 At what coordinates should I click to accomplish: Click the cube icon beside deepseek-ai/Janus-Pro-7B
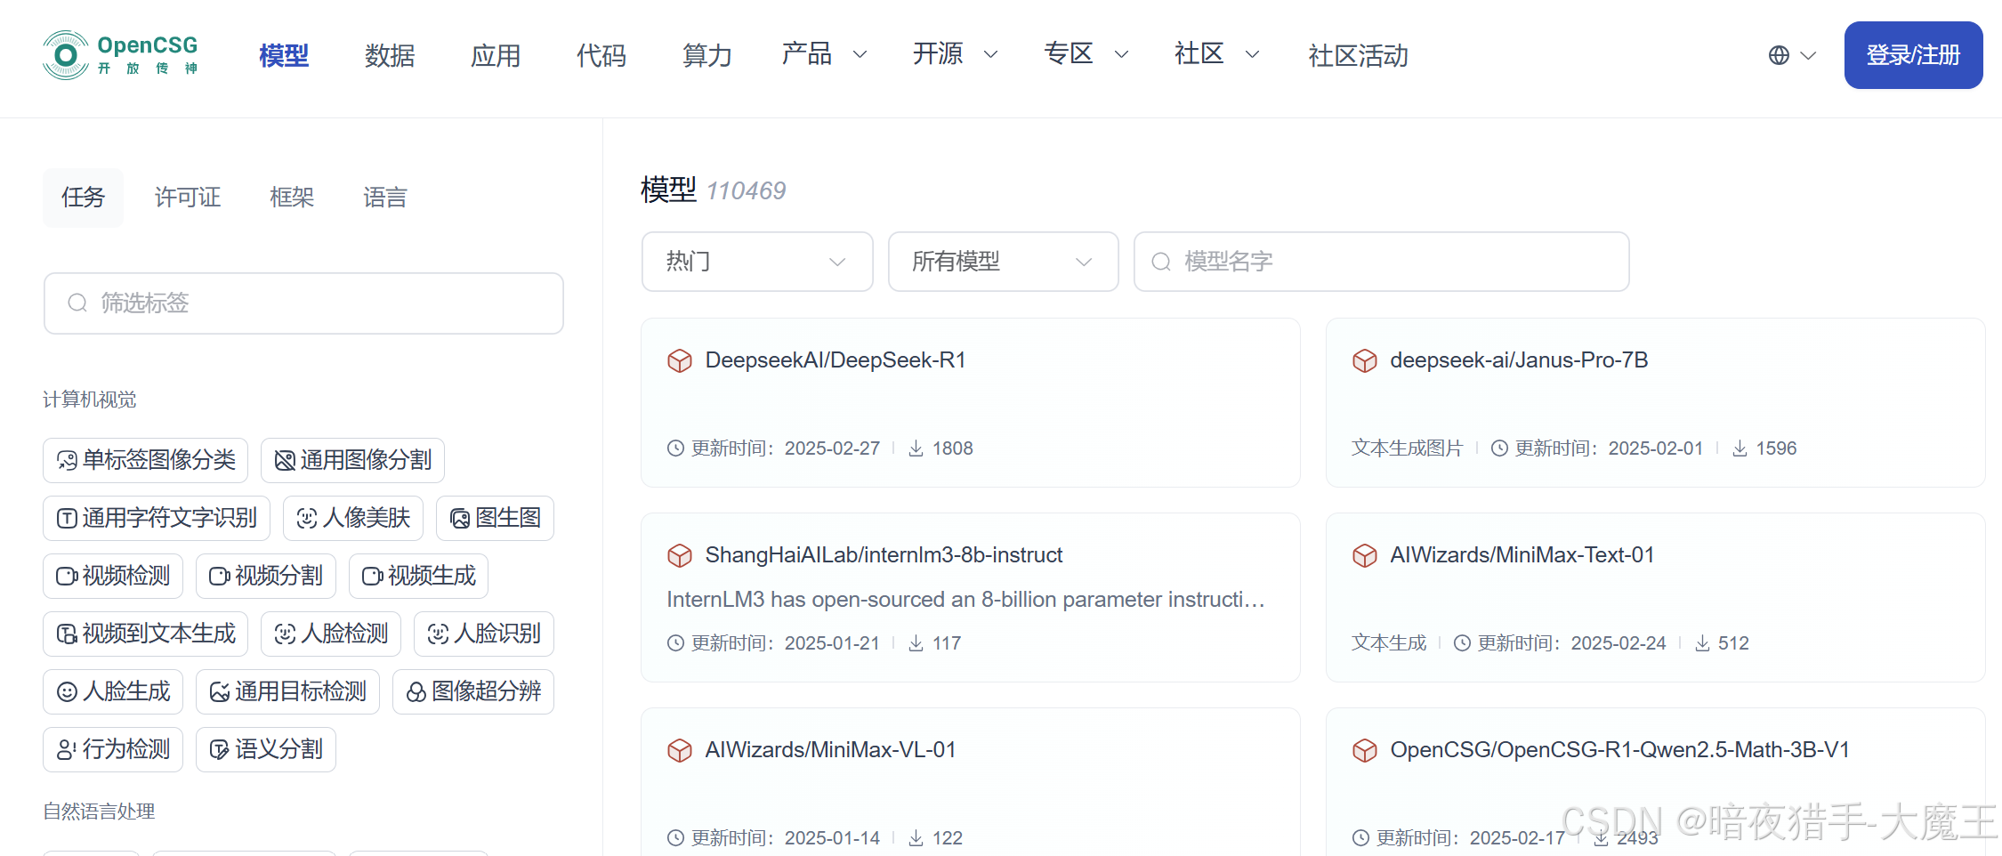click(1365, 360)
